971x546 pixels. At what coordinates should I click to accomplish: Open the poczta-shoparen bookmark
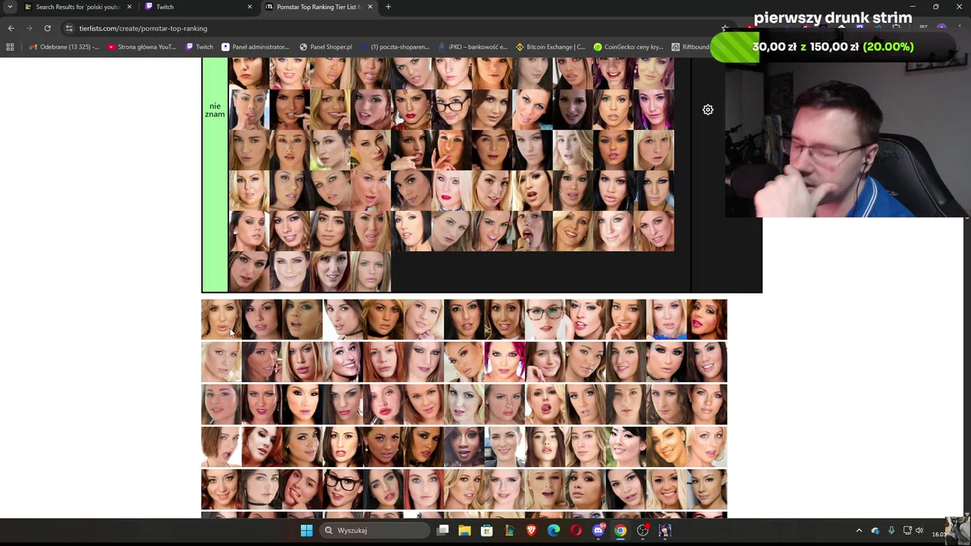click(x=395, y=47)
